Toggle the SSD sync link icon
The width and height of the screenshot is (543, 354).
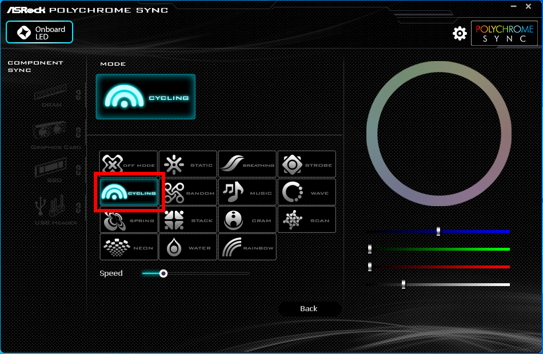79,170
